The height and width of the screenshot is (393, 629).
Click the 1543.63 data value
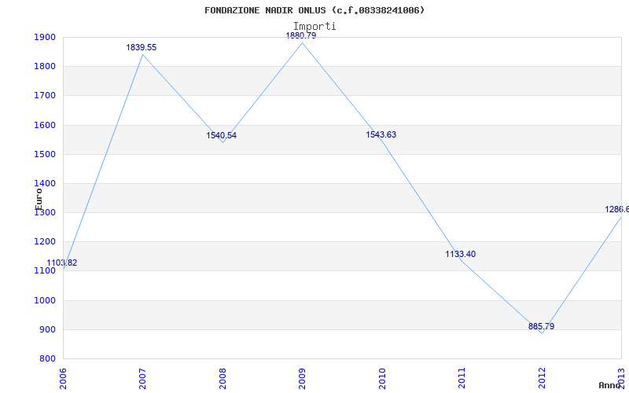[381, 134]
